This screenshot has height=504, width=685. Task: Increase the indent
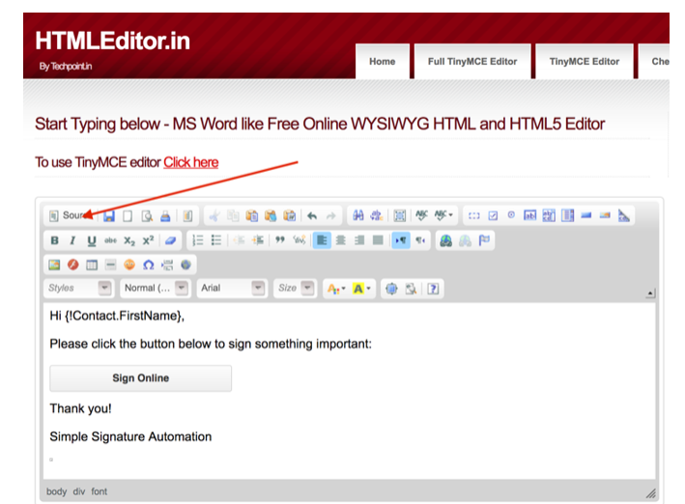click(x=258, y=240)
